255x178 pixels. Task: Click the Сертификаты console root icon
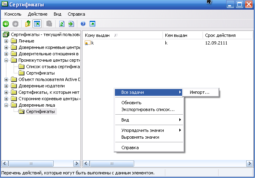pos(6,34)
